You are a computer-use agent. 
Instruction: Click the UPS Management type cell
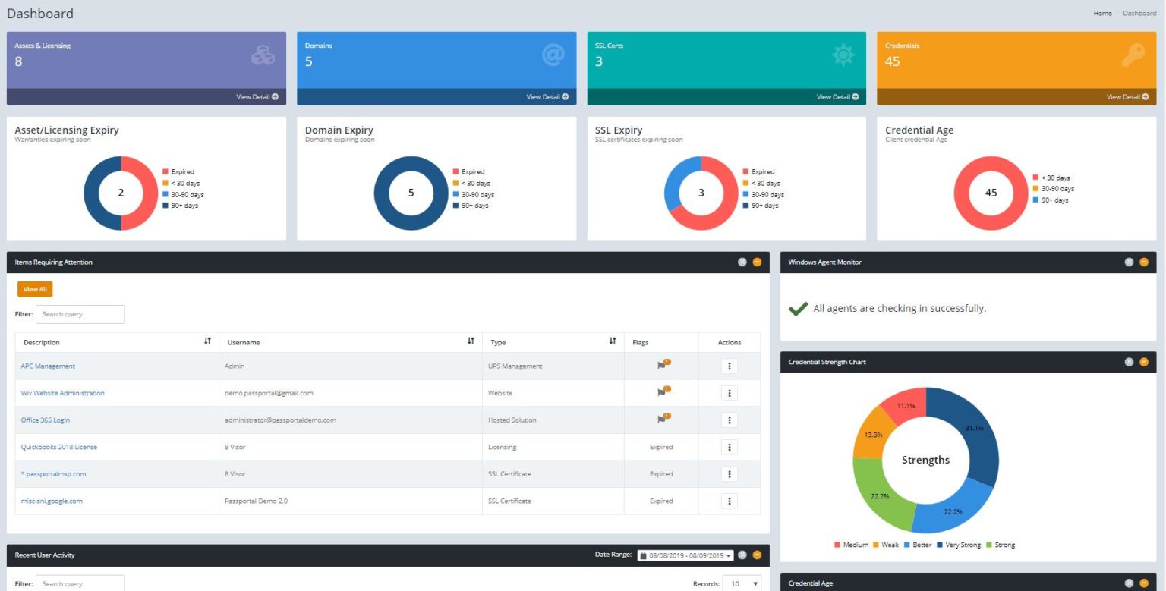(553, 366)
